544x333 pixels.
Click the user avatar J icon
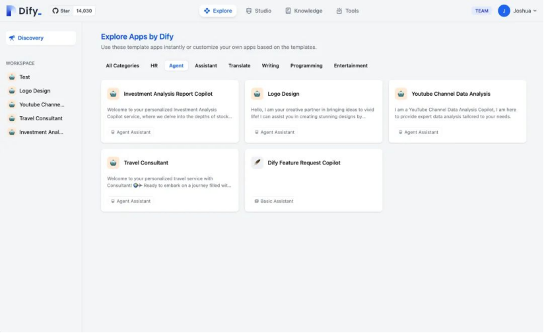(504, 11)
